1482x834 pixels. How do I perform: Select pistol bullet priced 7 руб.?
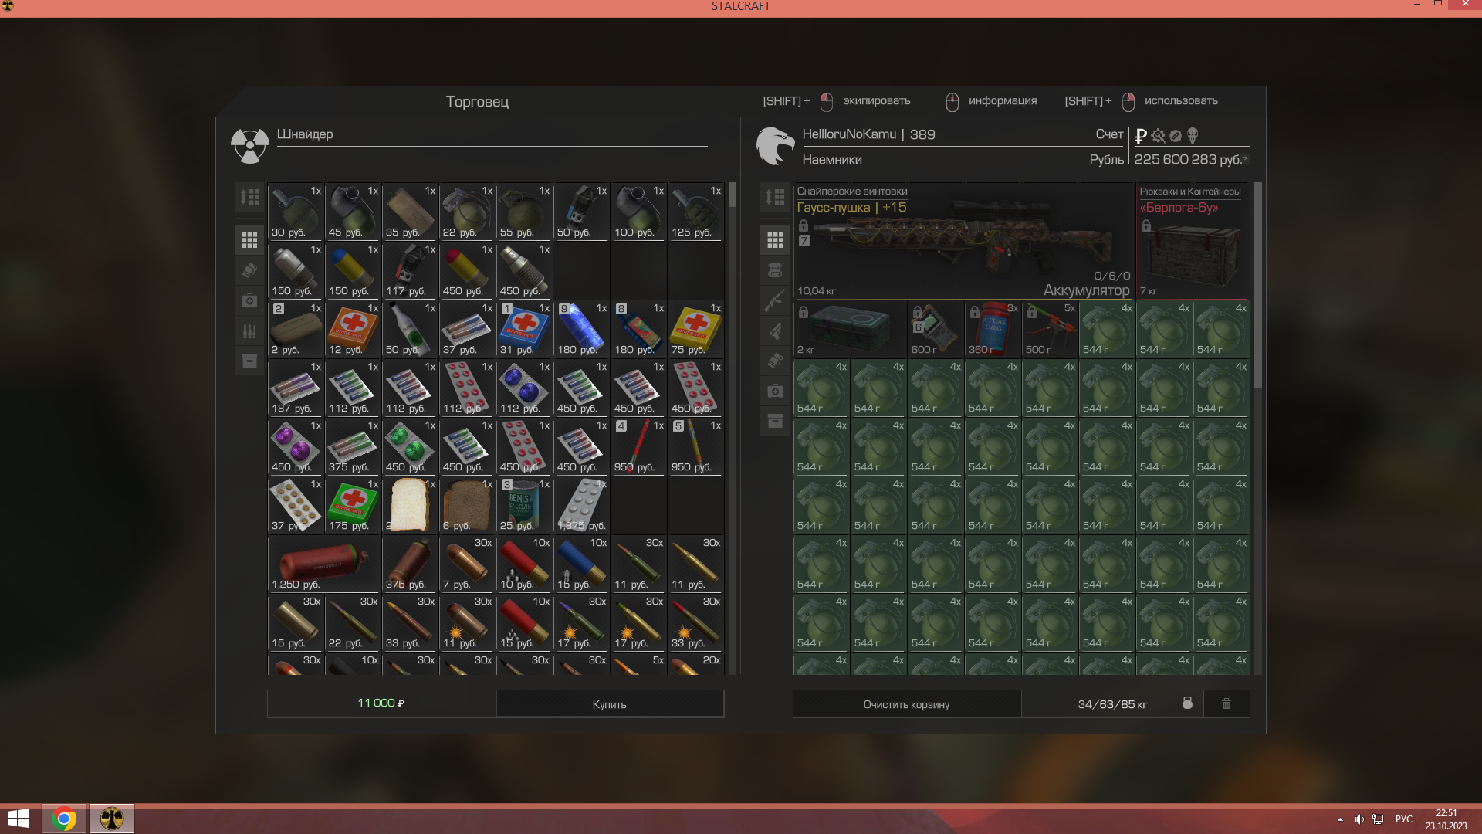pos(467,564)
